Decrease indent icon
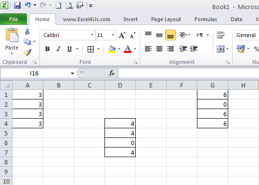This screenshot has height=185, width=259. (x=183, y=49)
